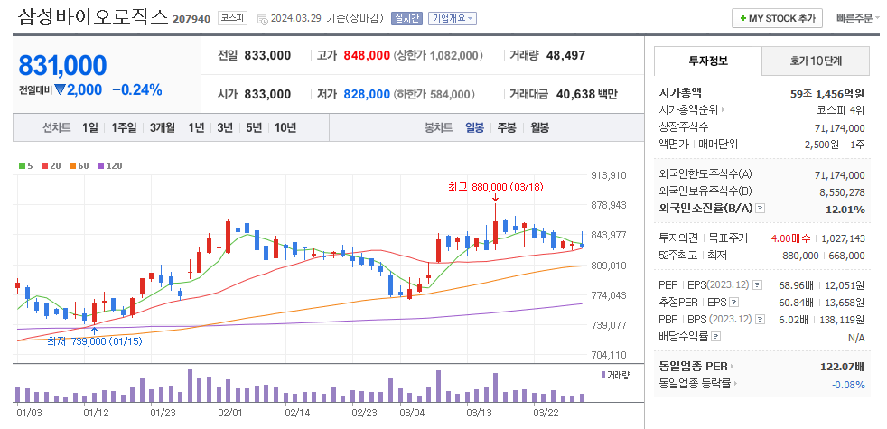The width and height of the screenshot is (887, 429).
Task: Click the current price 831,000
Action: [62, 66]
